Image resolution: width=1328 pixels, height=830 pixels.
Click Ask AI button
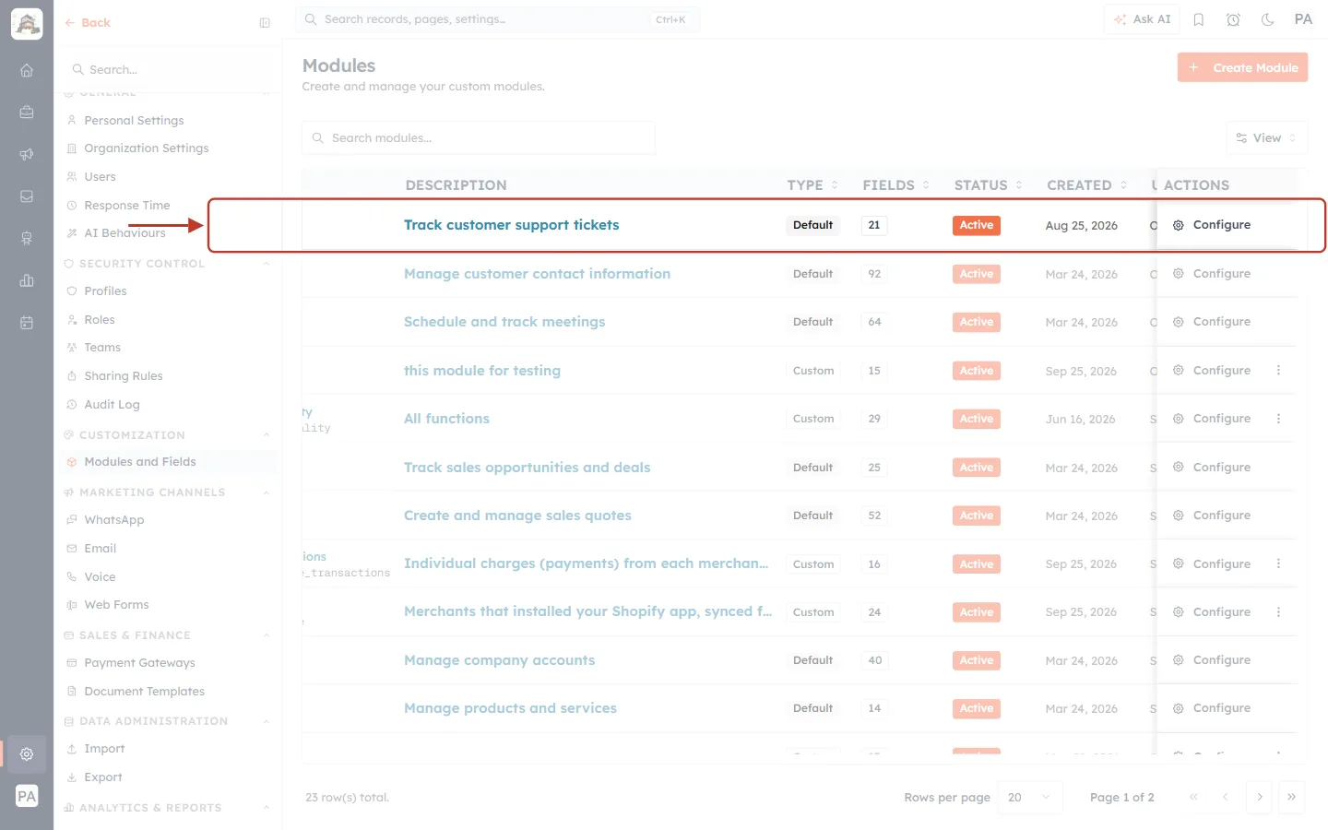pos(1142,19)
